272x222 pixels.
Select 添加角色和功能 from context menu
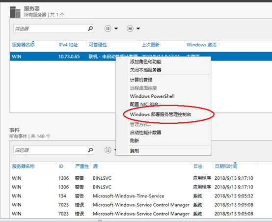[x=146, y=61]
